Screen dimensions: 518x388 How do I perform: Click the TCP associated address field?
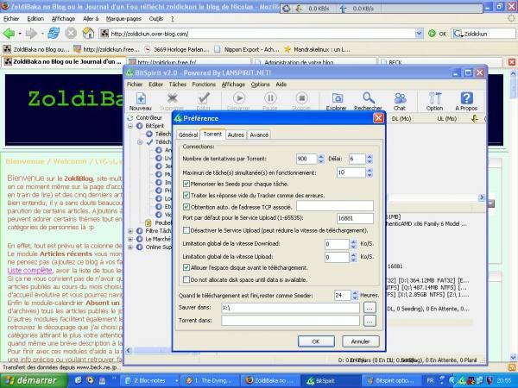pos(335,206)
